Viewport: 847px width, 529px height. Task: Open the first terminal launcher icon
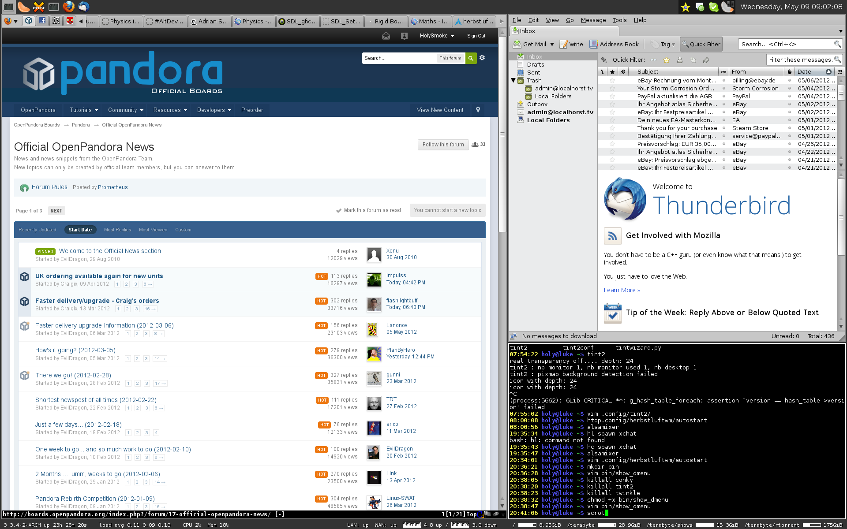(x=9, y=7)
